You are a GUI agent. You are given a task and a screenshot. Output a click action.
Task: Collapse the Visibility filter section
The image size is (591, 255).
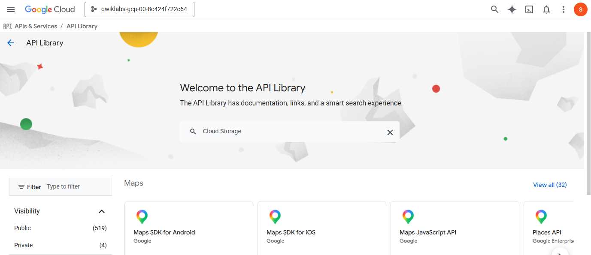pos(102,211)
